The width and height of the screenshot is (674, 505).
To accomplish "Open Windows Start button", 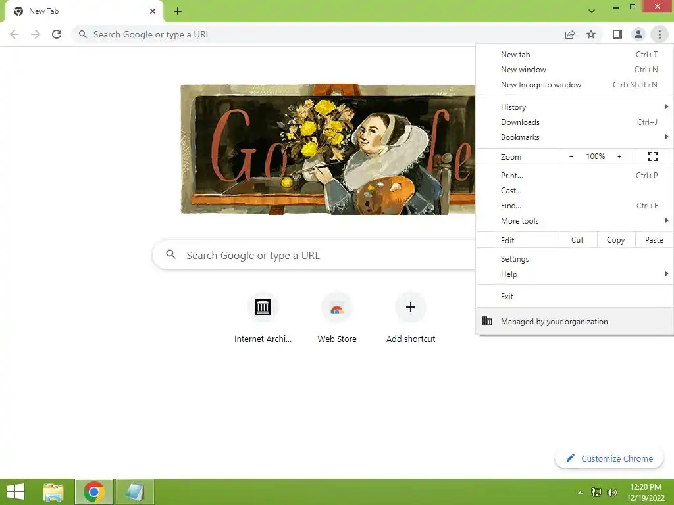I will click(x=16, y=492).
